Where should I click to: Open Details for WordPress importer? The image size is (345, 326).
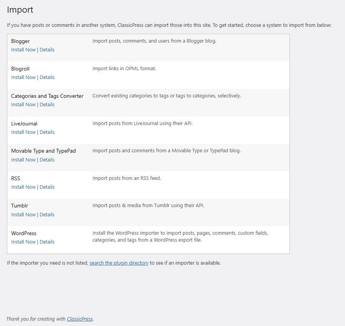click(47, 242)
